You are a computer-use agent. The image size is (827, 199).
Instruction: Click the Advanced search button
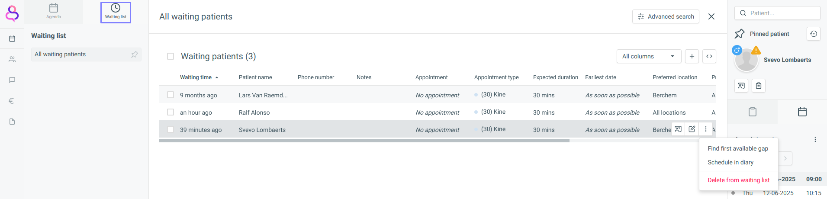tap(666, 16)
